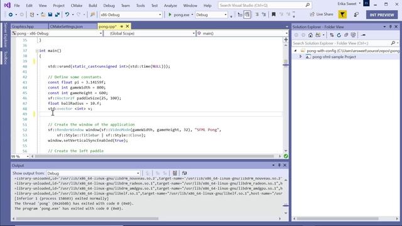This screenshot has height=226, width=402.
Task: Toggle the highlighted toolbar button beside Debug dropdown
Action: 247,14
